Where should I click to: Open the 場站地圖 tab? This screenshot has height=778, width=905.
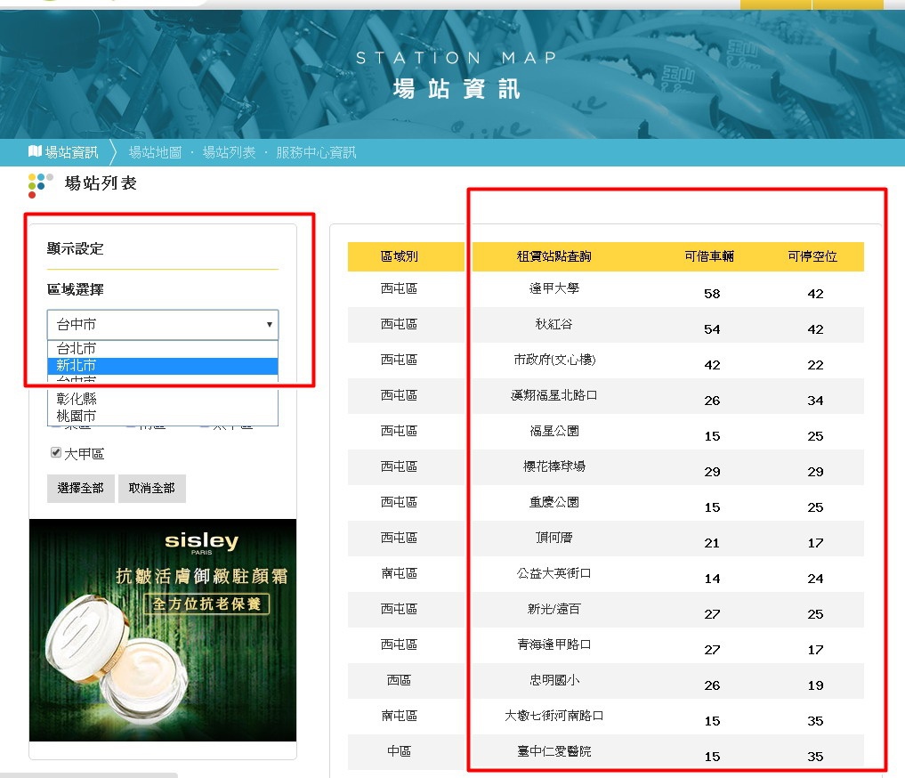156,152
